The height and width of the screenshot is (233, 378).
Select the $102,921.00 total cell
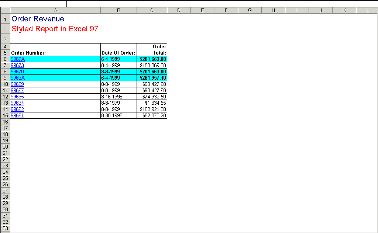152,109
